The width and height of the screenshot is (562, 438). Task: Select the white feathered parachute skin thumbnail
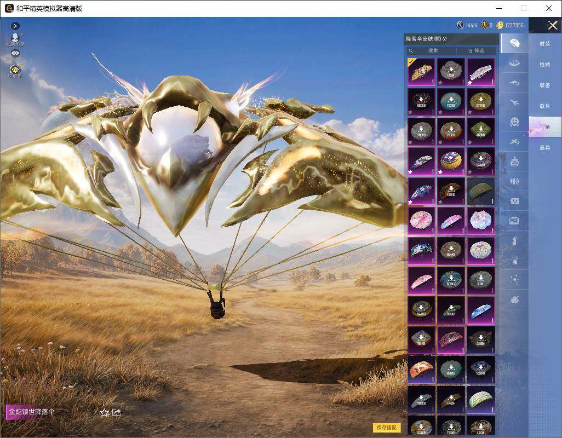[481, 72]
